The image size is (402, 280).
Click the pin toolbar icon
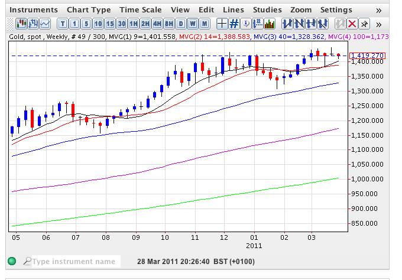[x=364, y=24]
